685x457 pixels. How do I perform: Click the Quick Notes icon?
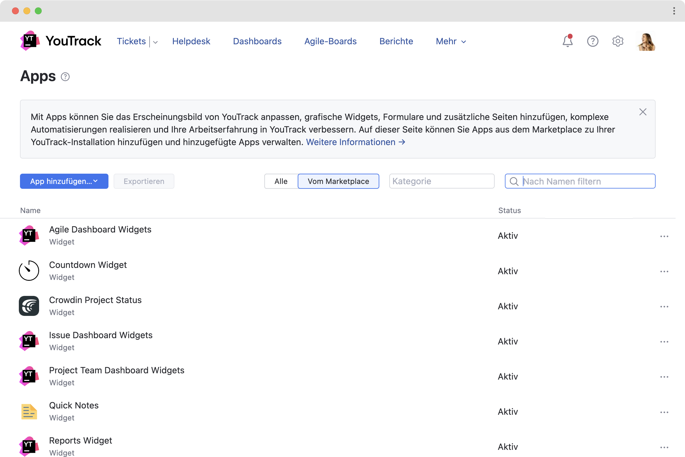pos(29,412)
